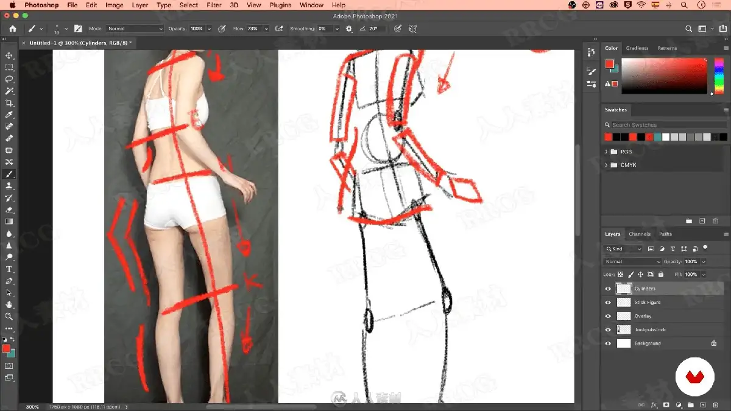
Task: Select the Eyedropper tool
Action: point(9,115)
